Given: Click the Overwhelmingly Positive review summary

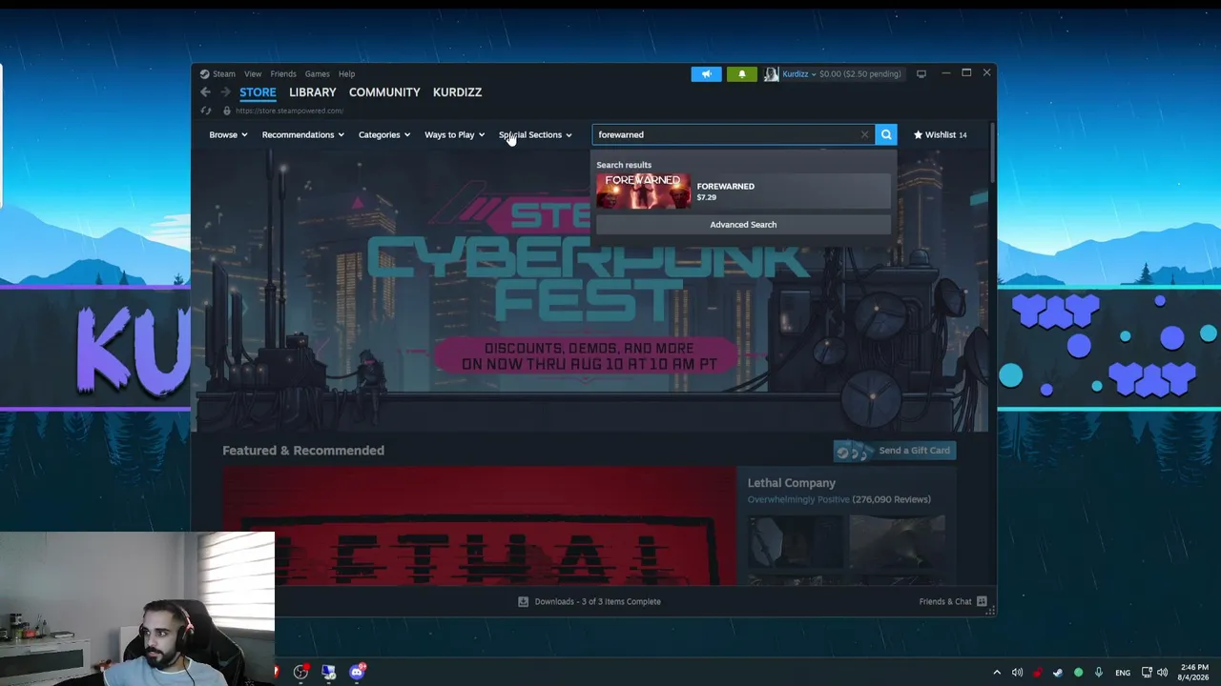Looking at the screenshot, I should point(798,499).
